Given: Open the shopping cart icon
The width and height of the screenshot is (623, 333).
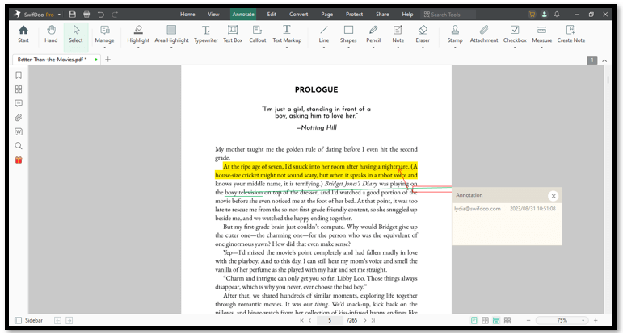Looking at the screenshot, I should tap(532, 15).
